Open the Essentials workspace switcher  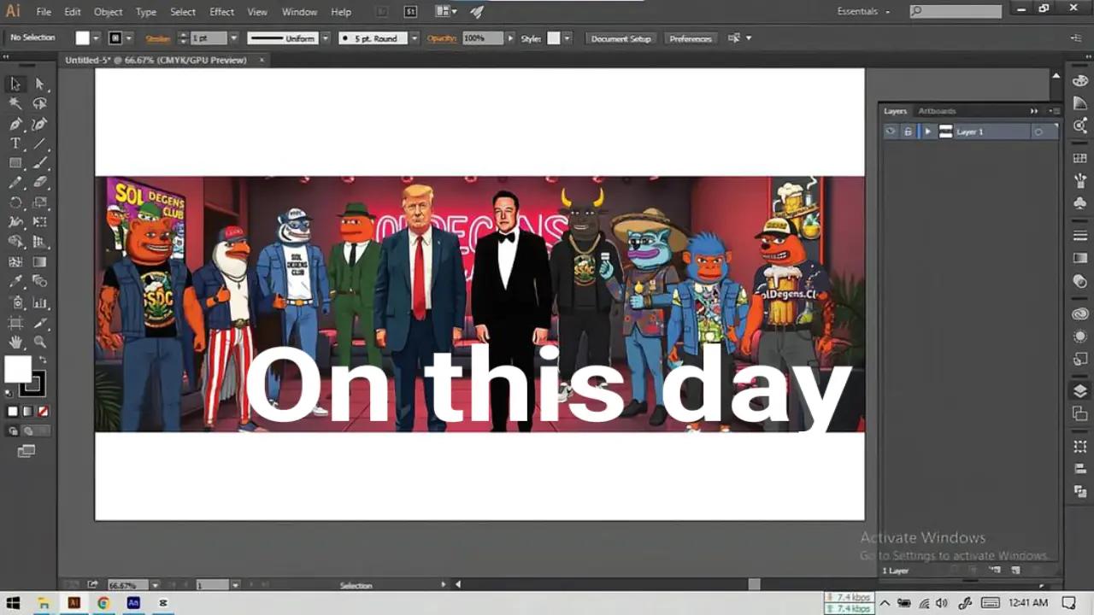[x=864, y=12]
